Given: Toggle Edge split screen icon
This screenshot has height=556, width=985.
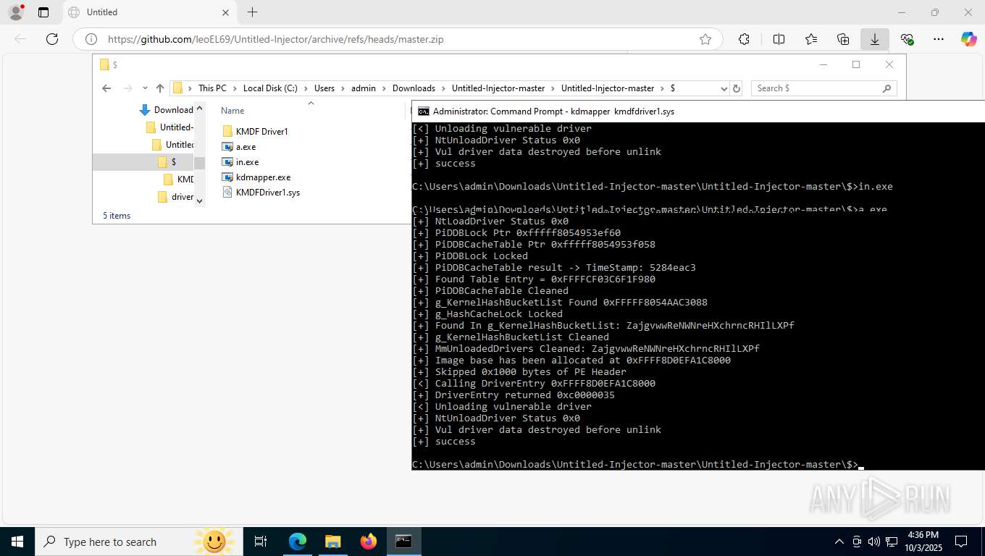Looking at the screenshot, I should 779,39.
